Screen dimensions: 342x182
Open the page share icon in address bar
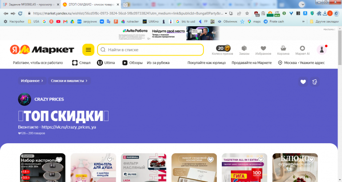239,13
